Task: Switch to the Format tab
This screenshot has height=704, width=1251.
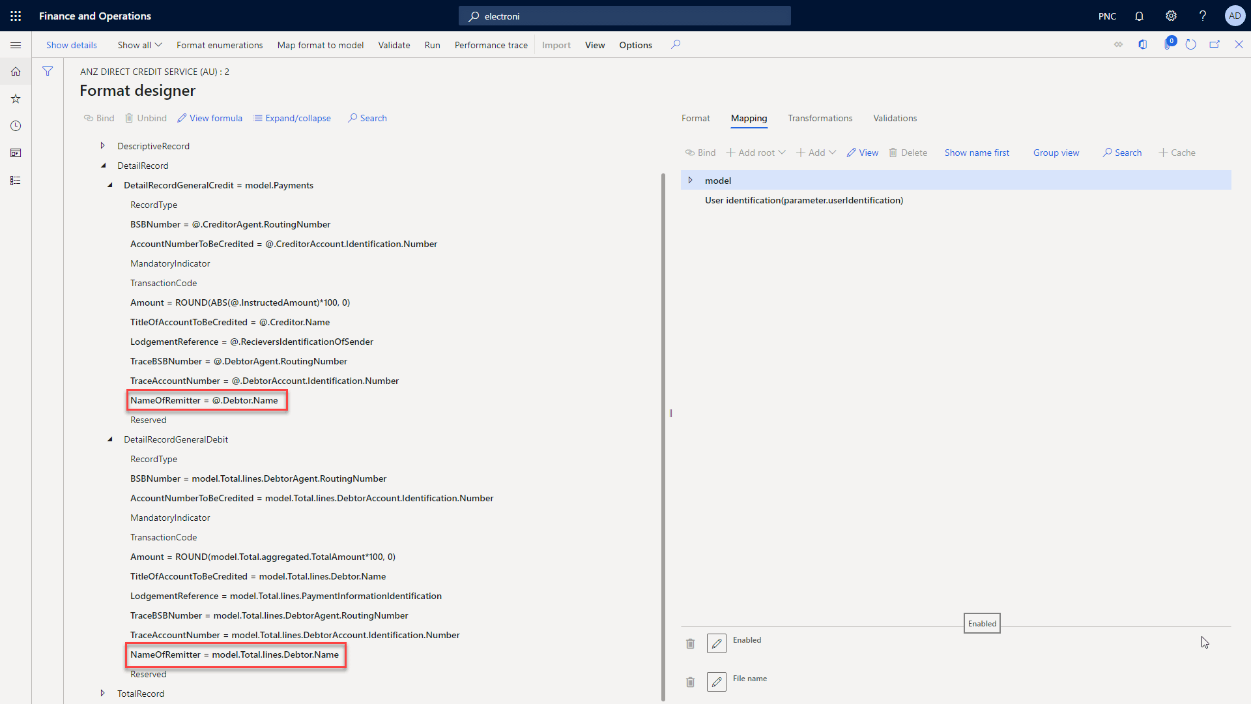Action: (x=695, y=118)
